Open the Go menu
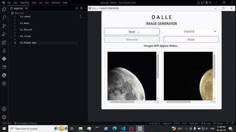 click(x=41, y=3)
